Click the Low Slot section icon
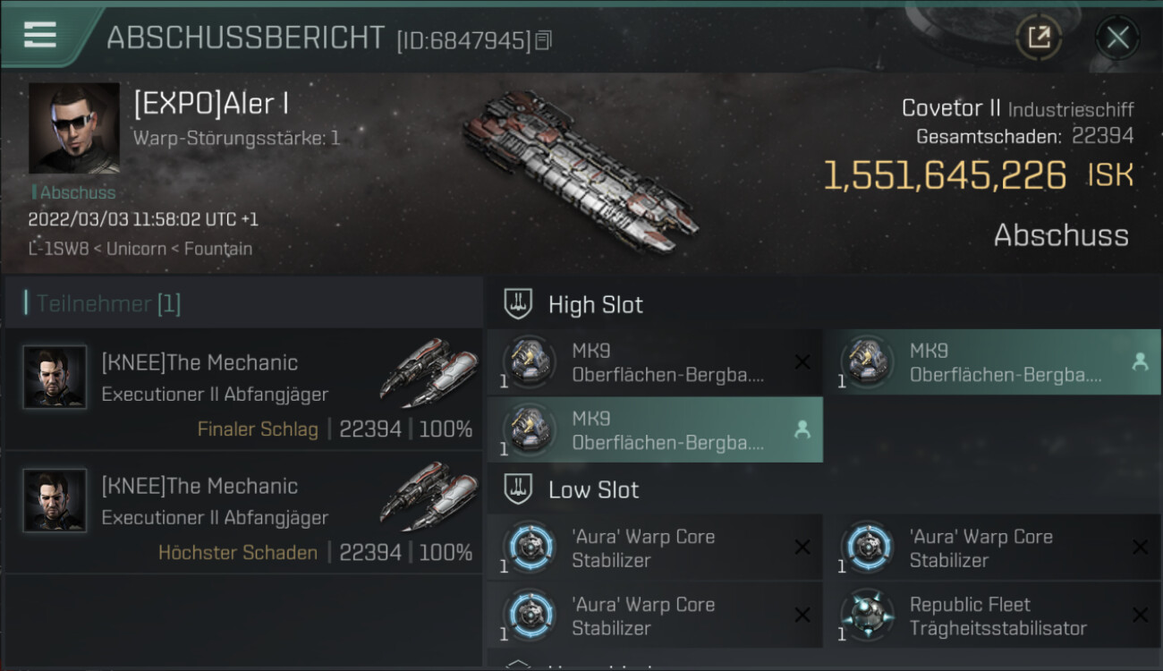Screen dimensions: 1163x671 519,489
